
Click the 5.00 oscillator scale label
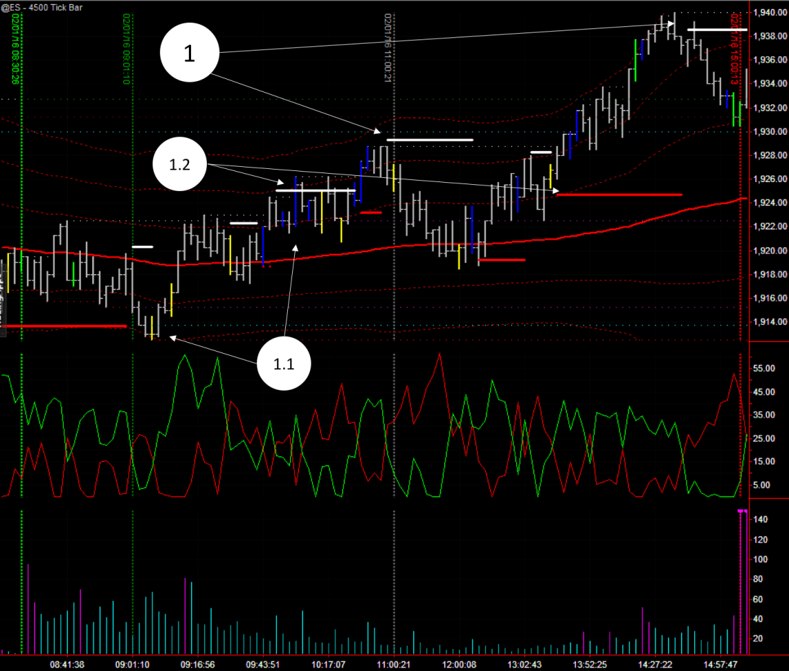pos(763,485)
